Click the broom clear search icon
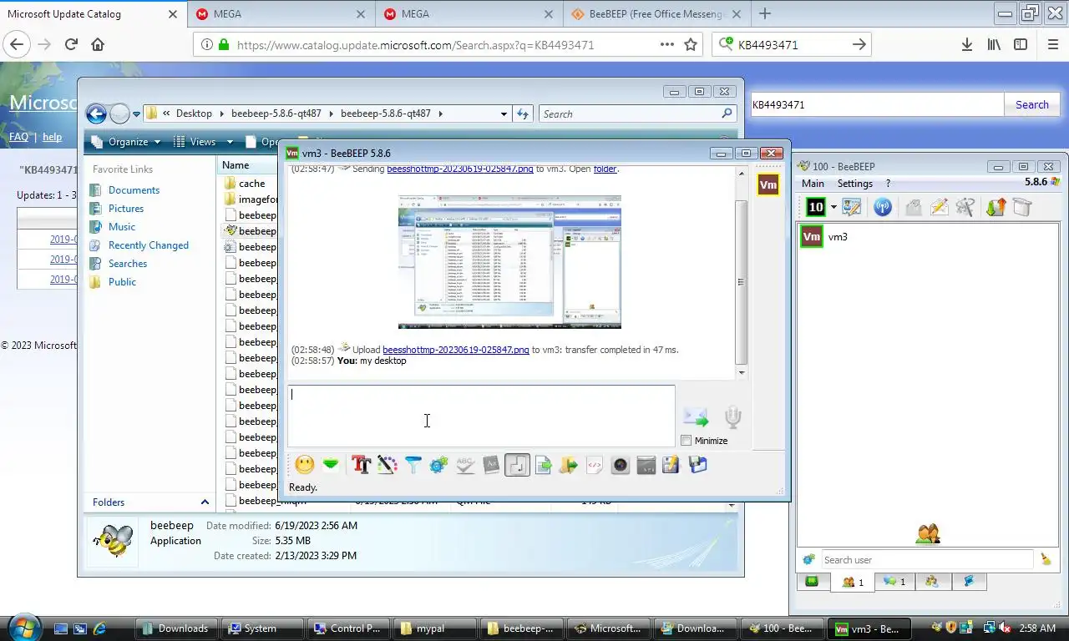This screenshot has height=641, width=1069. tap(1046, 560)
